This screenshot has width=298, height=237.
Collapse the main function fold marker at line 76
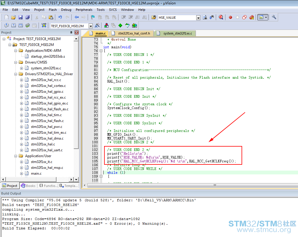pyautogui.click(x=101, y=51)
